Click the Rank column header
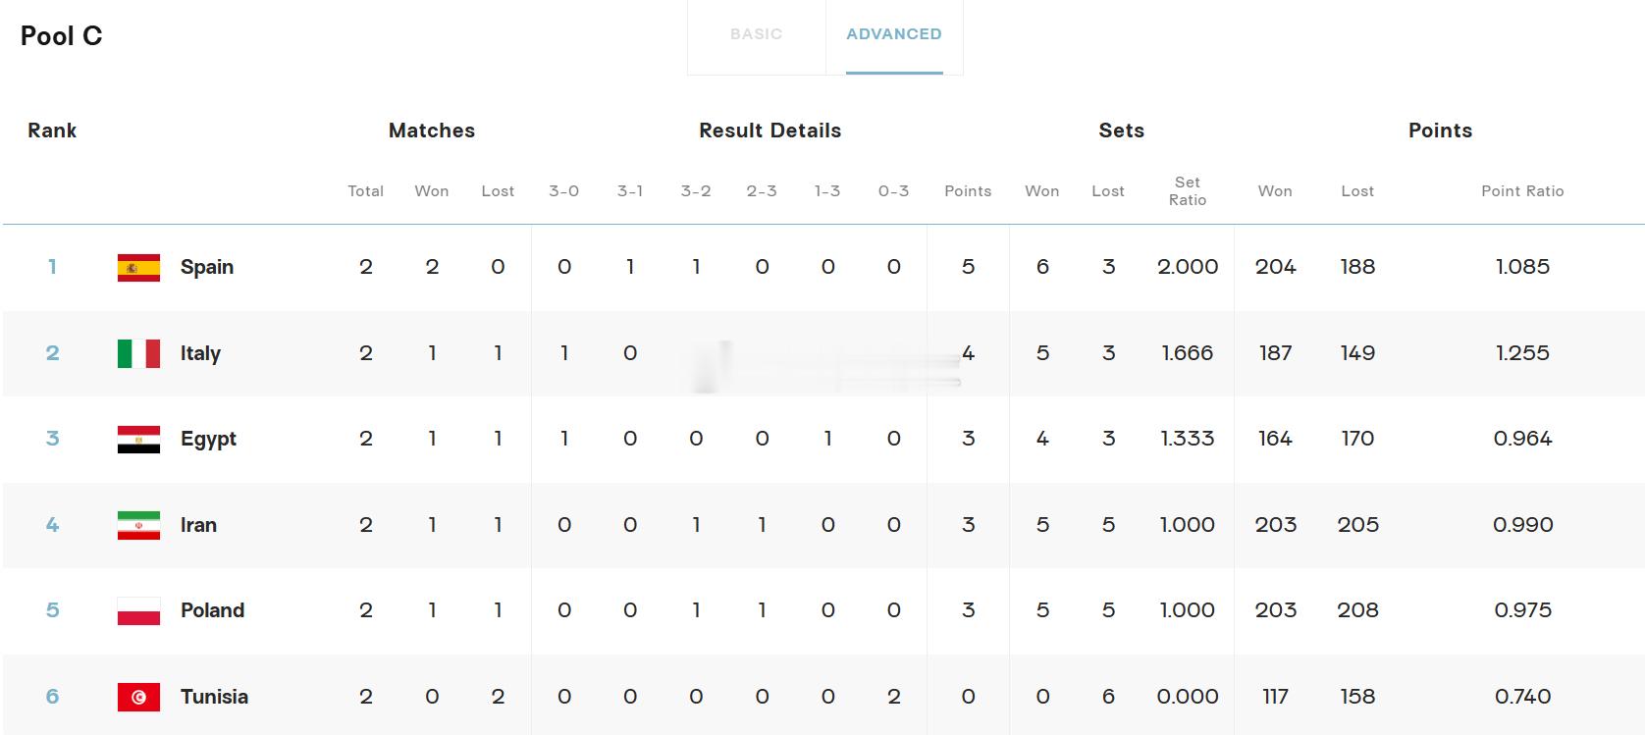1645x735 pixels. pos(52,131)
